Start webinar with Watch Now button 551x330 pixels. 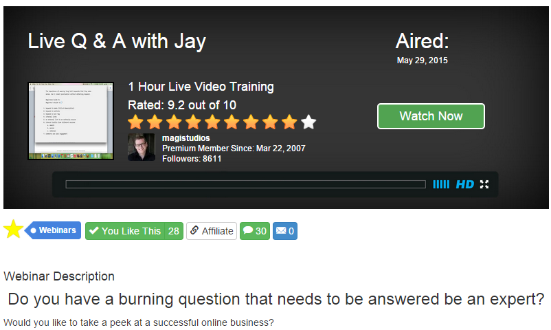431,116
